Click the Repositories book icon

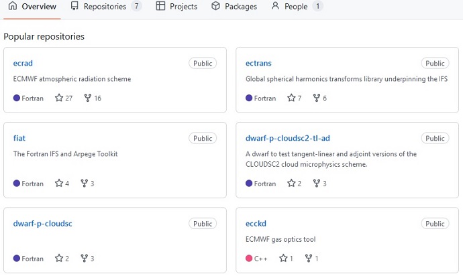click(74, 6)
